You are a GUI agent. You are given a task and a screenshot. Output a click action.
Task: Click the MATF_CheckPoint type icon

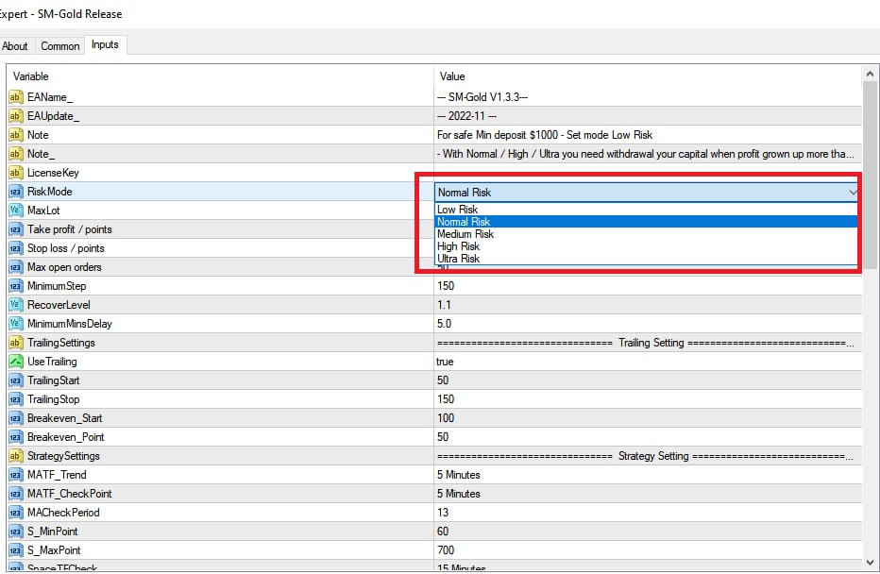point(15,494)
